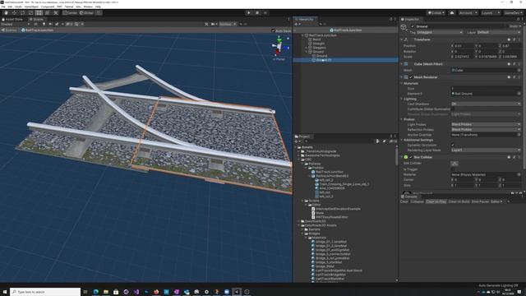The height and width of the screenshot is (296, 526).
Task: Click the Edit Collider button
Action: point(454,164)
